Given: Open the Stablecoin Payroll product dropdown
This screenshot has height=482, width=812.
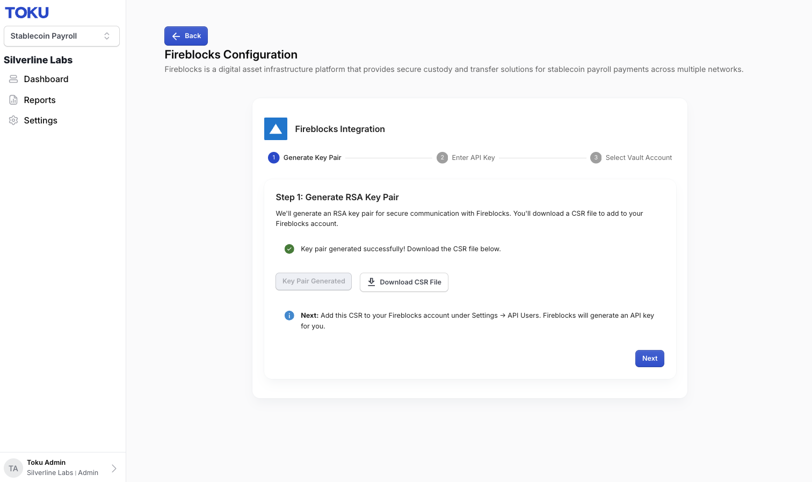Looking at the screenshot, I should pyautogui.click(x=62, y=36).
